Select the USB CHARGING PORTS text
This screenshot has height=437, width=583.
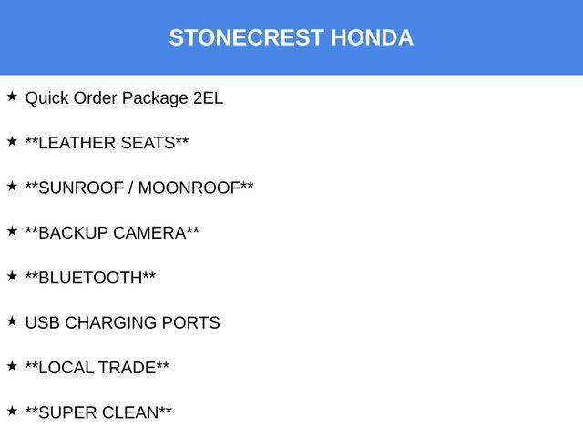[x=123, y=322]
